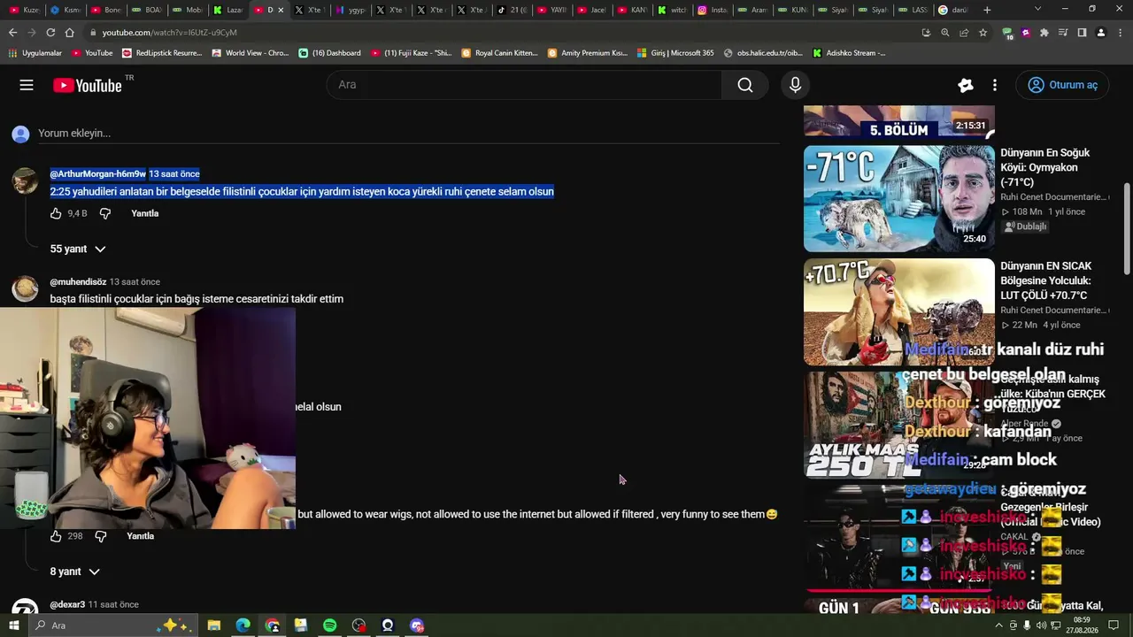Open a new browser tab

(x=987, y=10)
